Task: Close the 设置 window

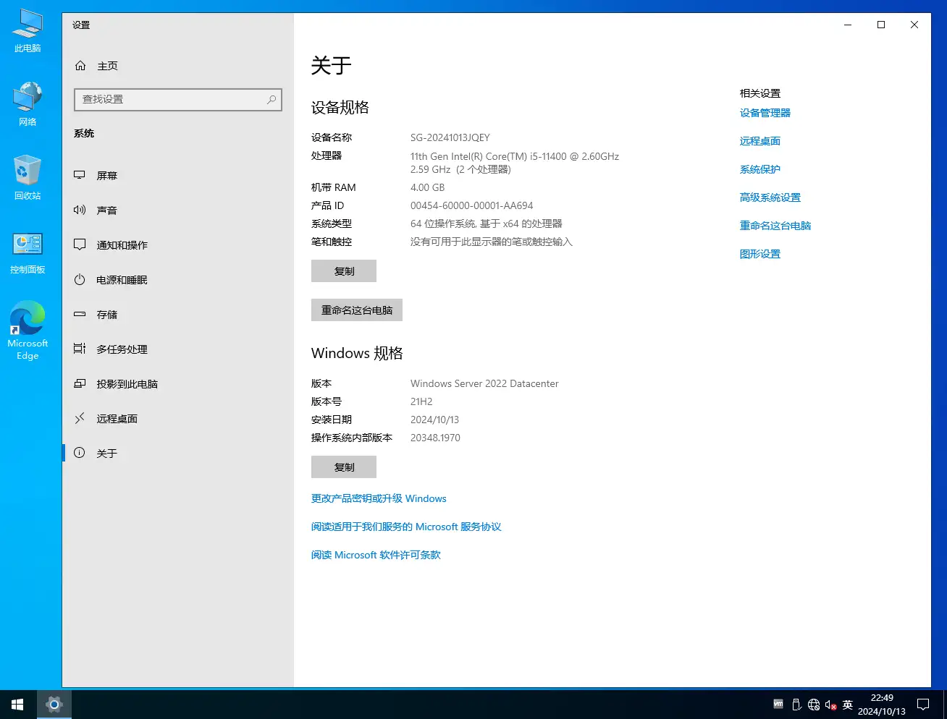Action: point(914,25)
